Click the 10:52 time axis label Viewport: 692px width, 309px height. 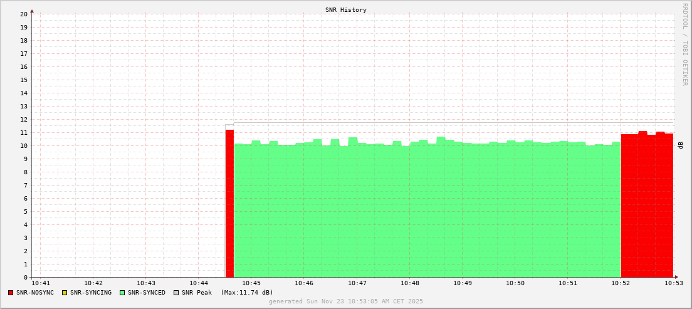pyautogui.click(x=621, y=284)
